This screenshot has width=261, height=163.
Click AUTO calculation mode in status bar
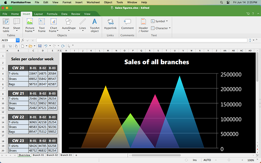pyautogui.click(x=207, y=160)
